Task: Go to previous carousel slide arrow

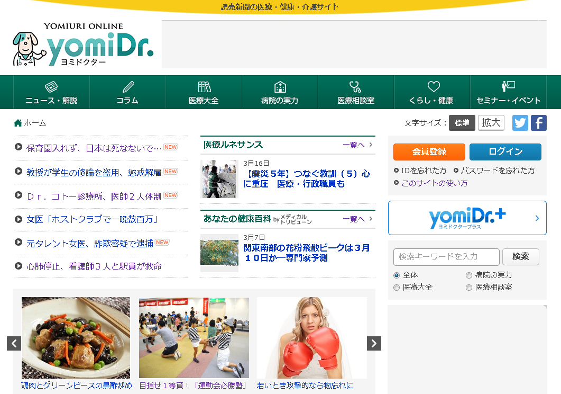Action: tap(14, 344)
